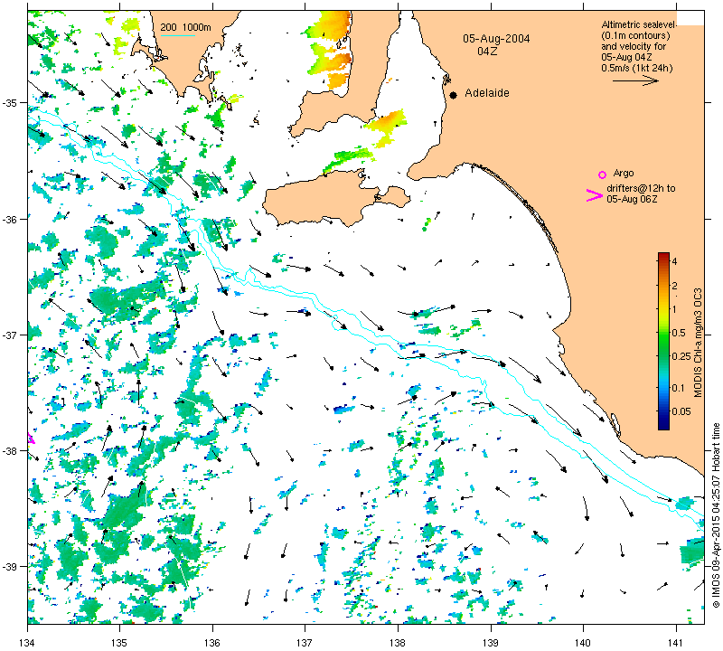Click the colorbar value 0.05 label

click(681, 411)
